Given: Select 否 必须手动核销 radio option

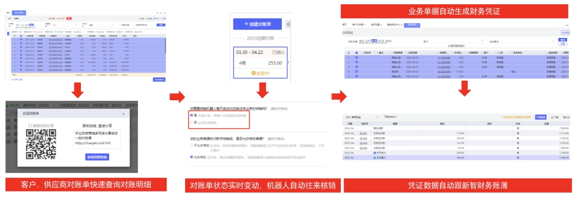Looking at the screenshot, I should [192, 122].
